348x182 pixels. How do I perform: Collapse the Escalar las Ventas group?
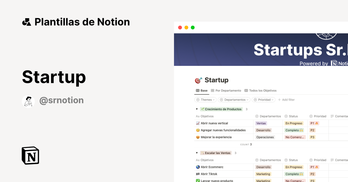pyautogui.click(x=197, y=153)
